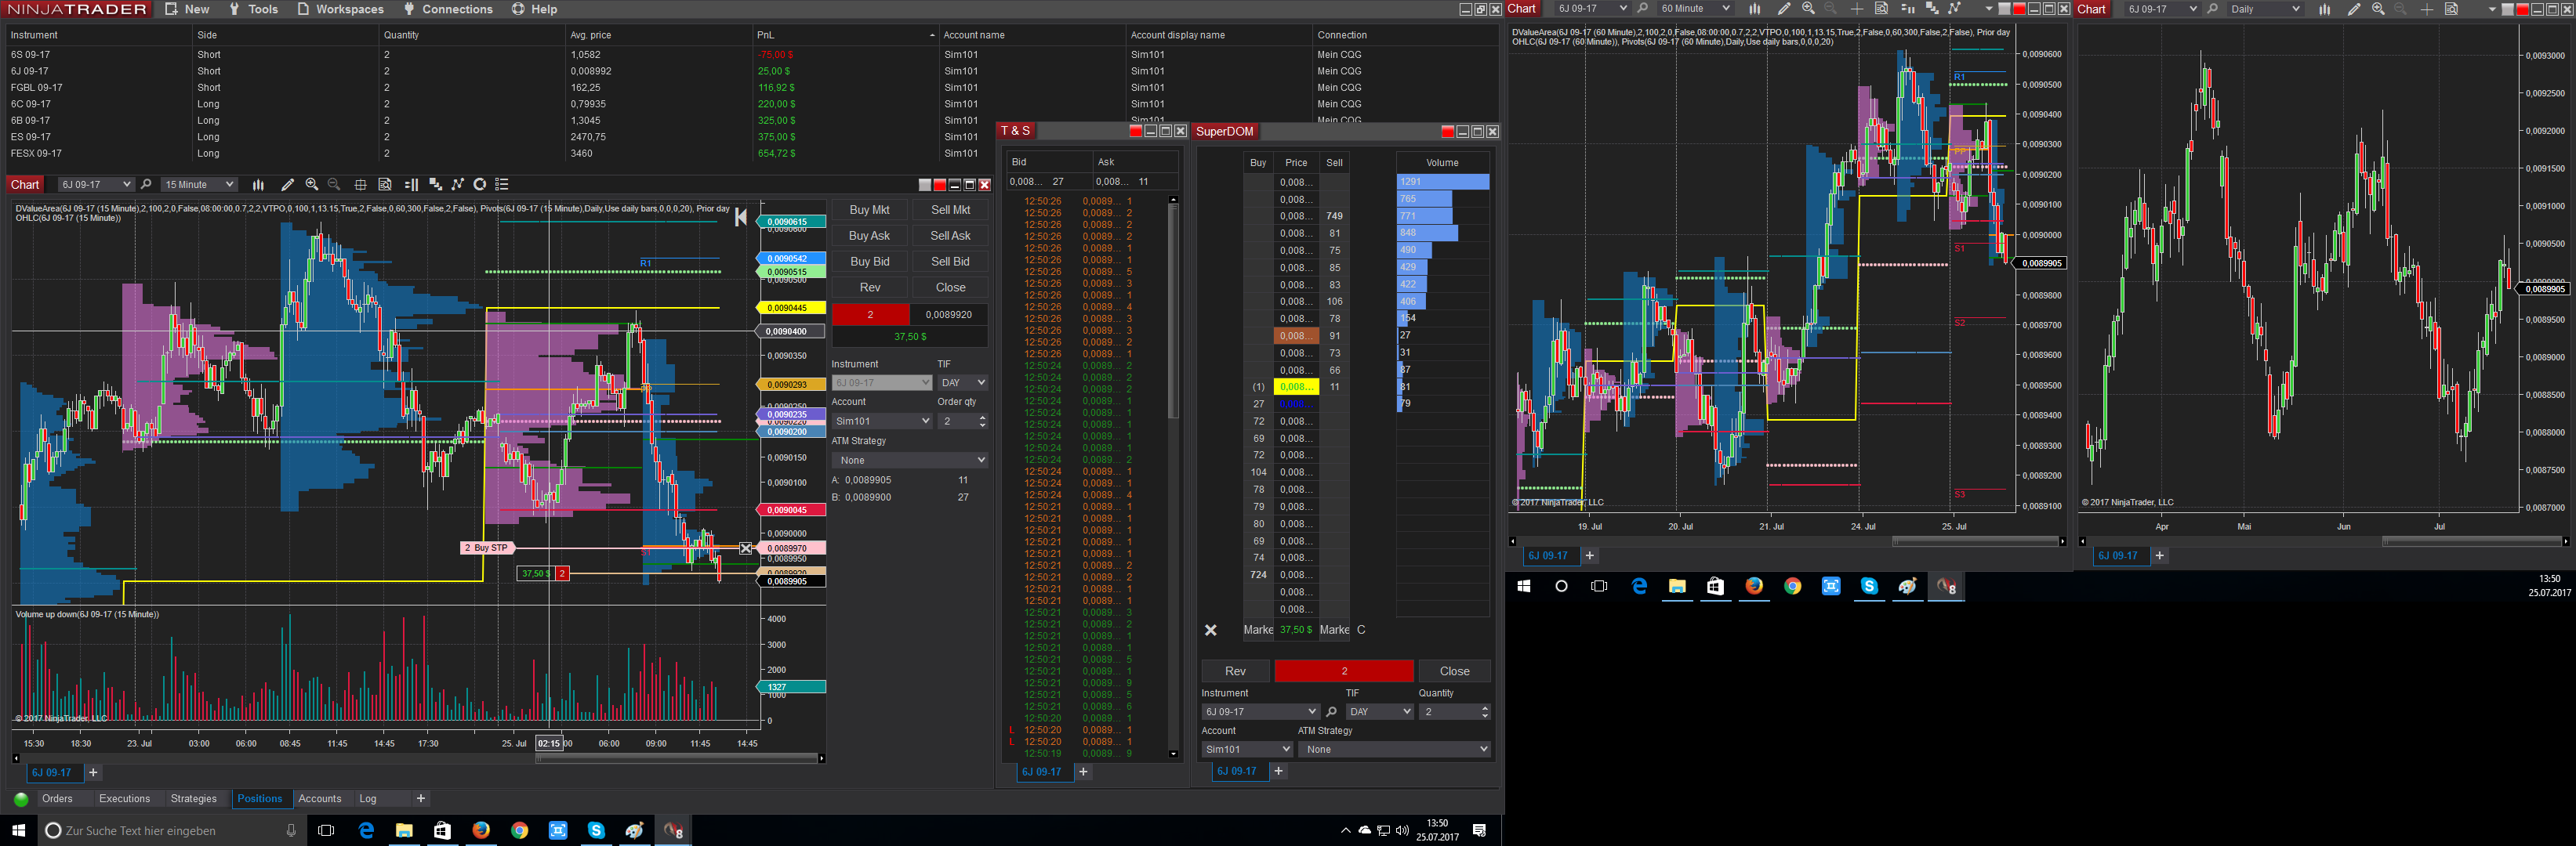Select pencil drawing tool in 60 Minute chart

[x=1784, y=9]
